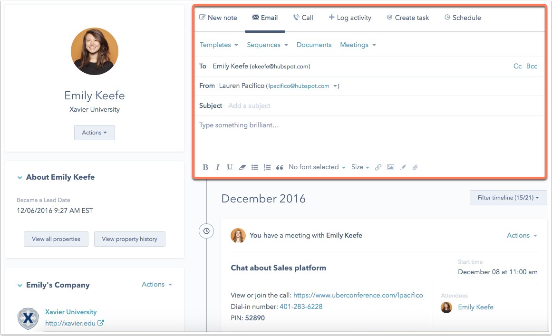
Task: Open the No font selected dropdown
Action: [317, 167]
